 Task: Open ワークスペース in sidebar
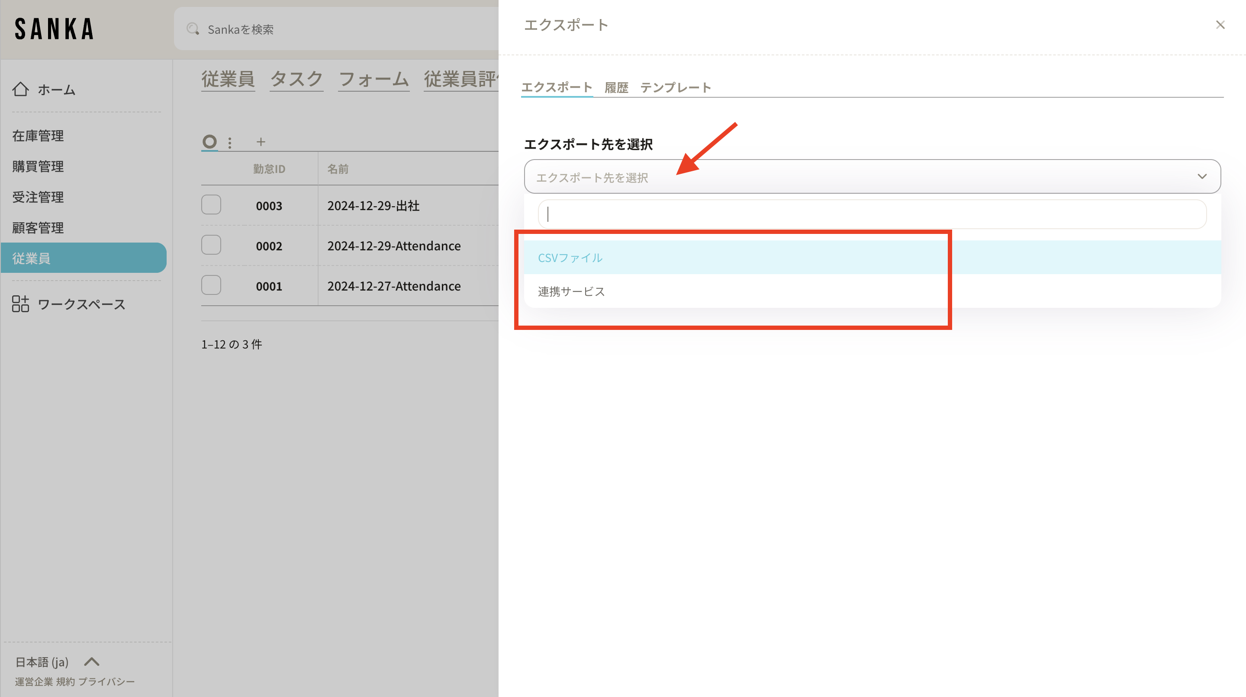click(81, 304)
